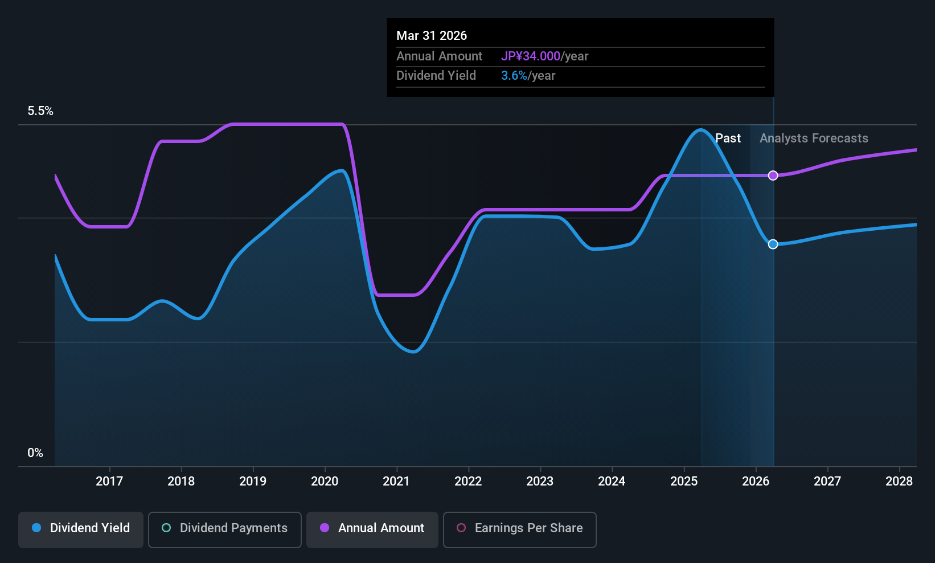Click the 2020 x-axis label
The width and height of the screenshot is (935, 563).
(x=325, y=482)
